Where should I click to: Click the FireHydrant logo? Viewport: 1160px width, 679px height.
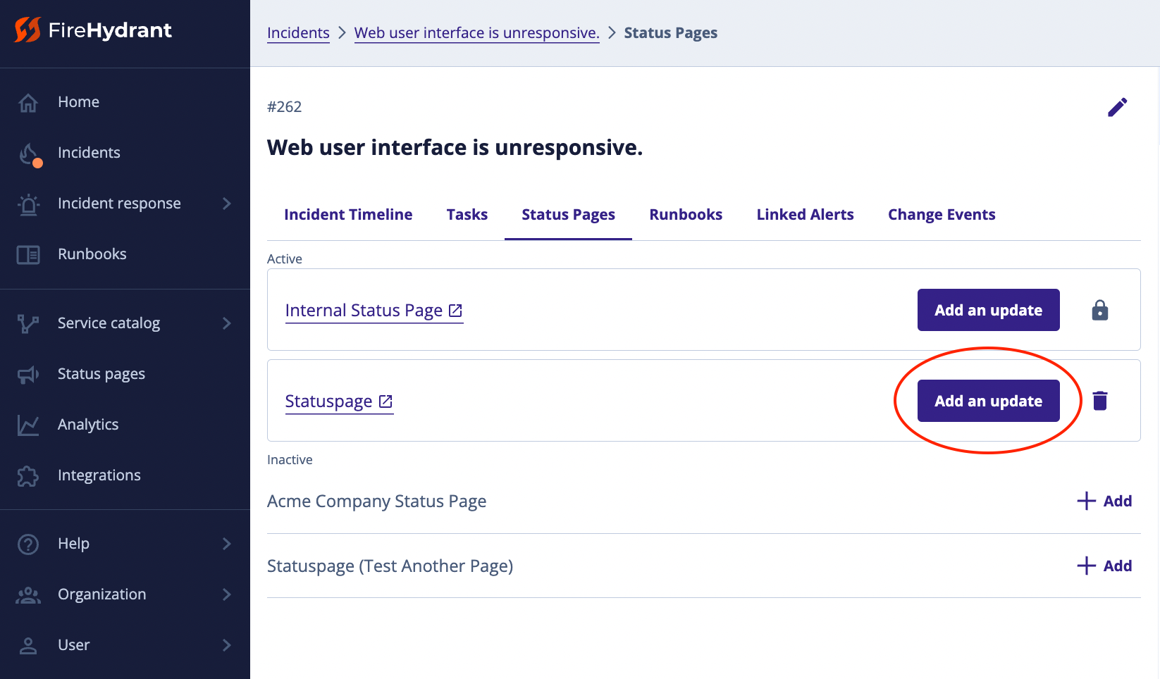point(93,30)
